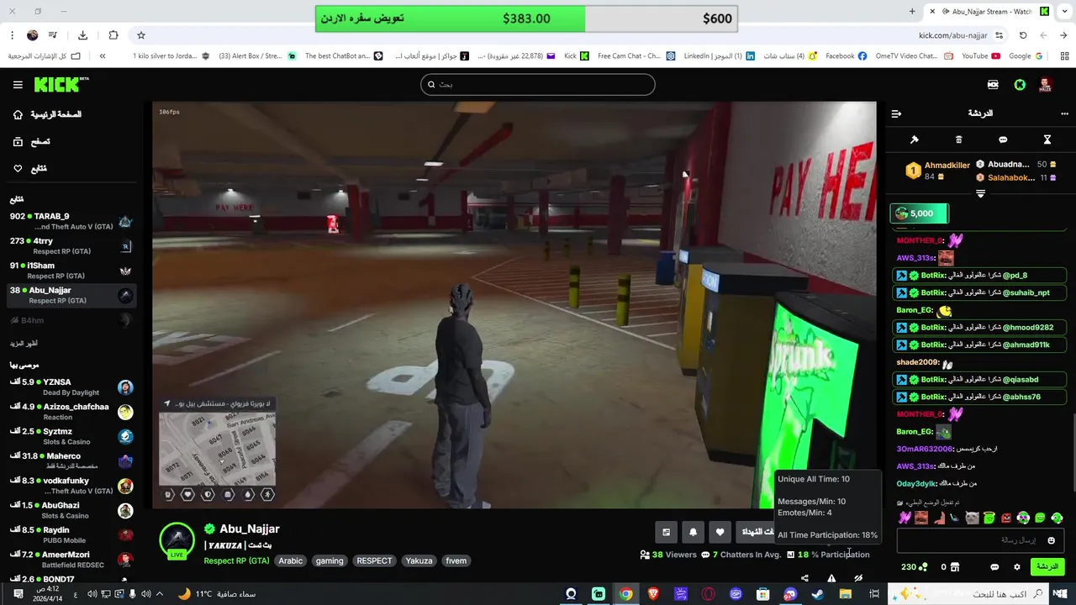Open AbuGhazi recommended channel

(71, 510)
